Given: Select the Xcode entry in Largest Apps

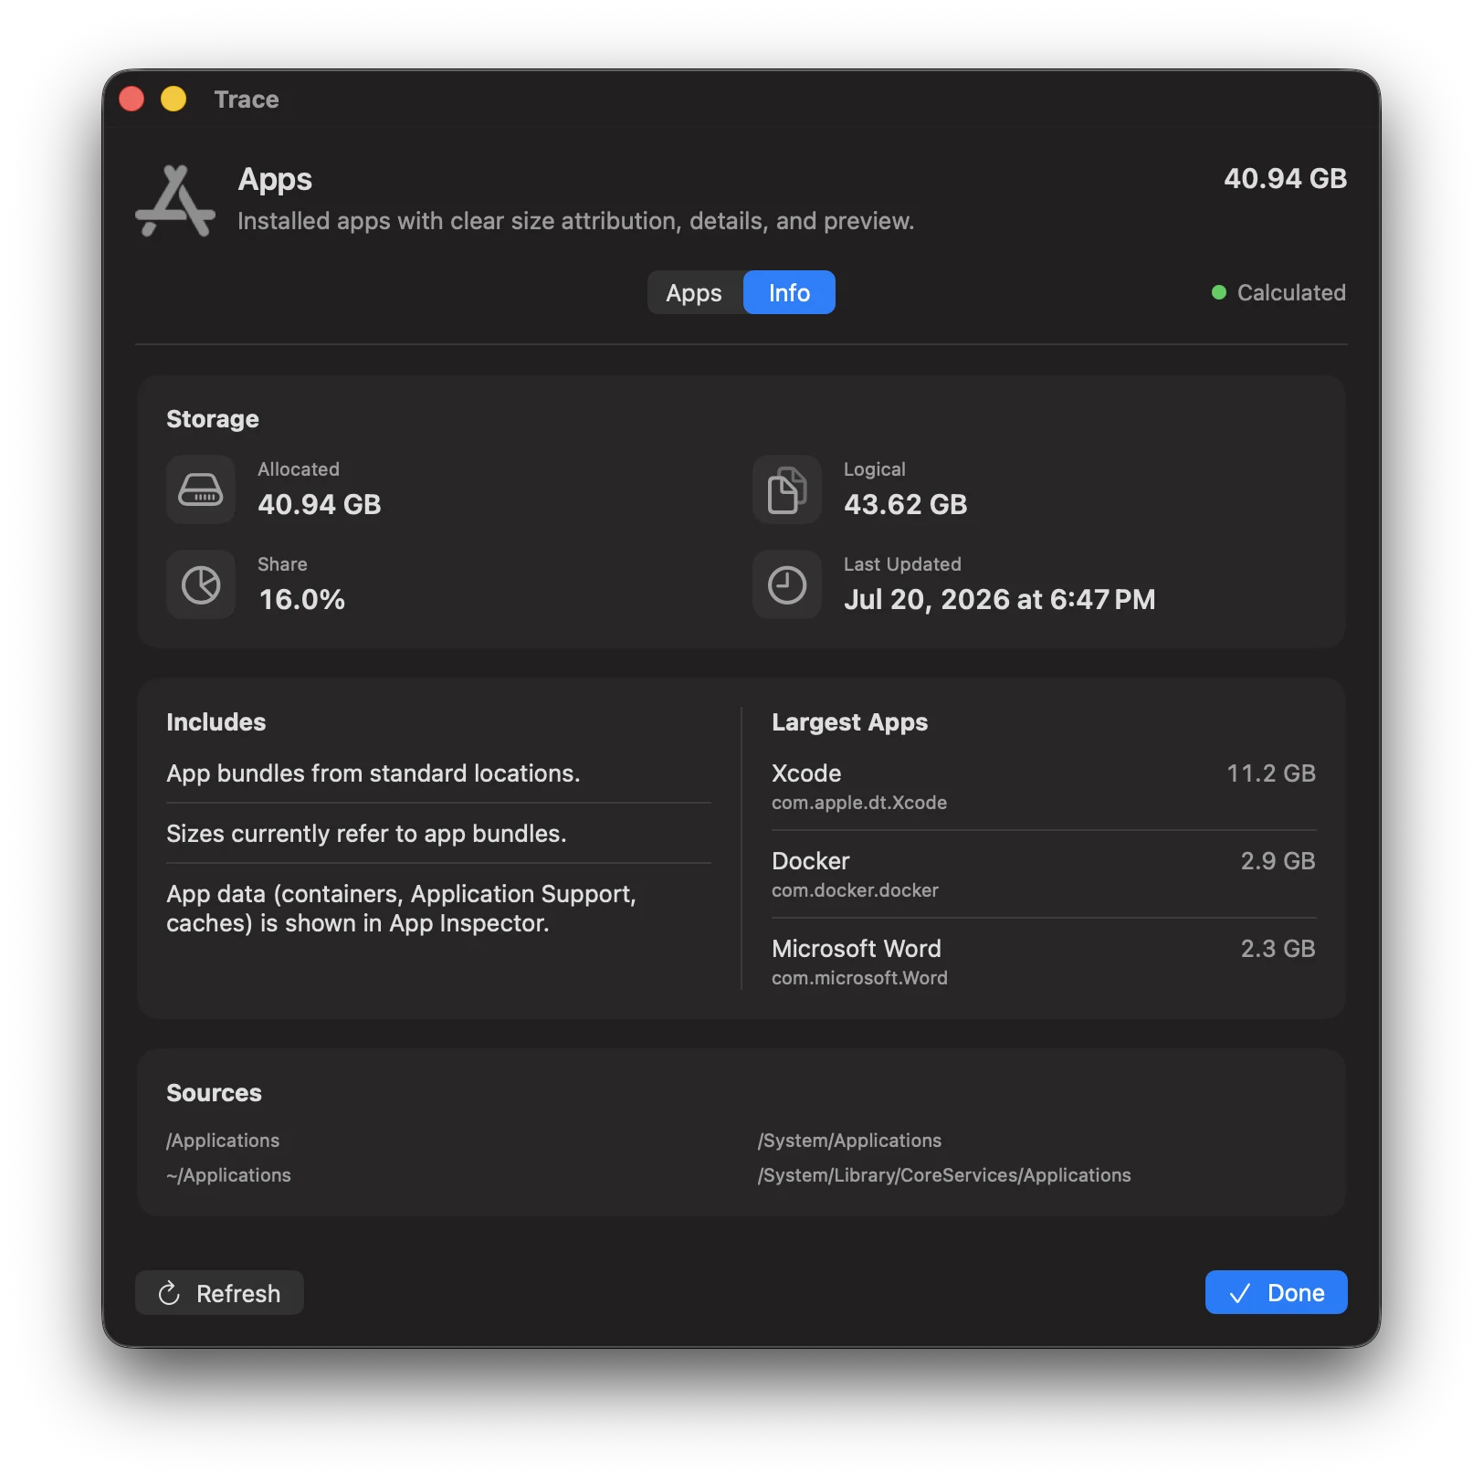Looking at the screenshot, I should pyautogui.click(x=1044, y=786).
